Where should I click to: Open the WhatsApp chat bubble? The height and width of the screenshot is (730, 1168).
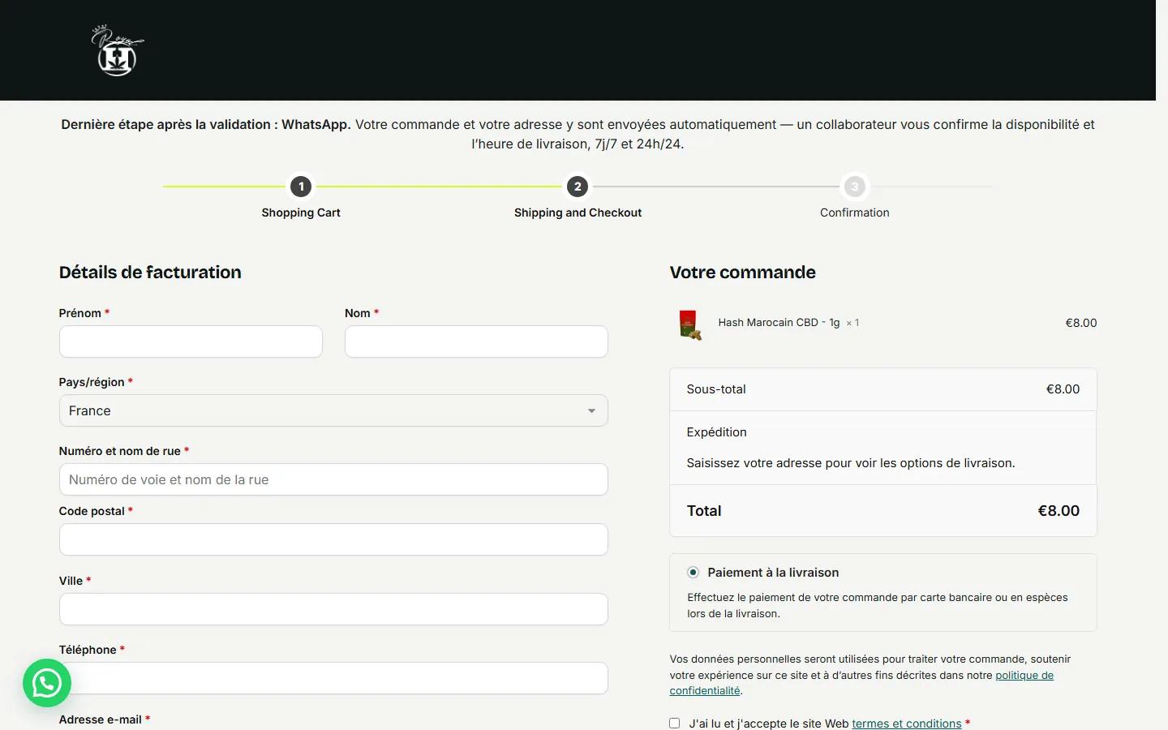tap(47, 683)
